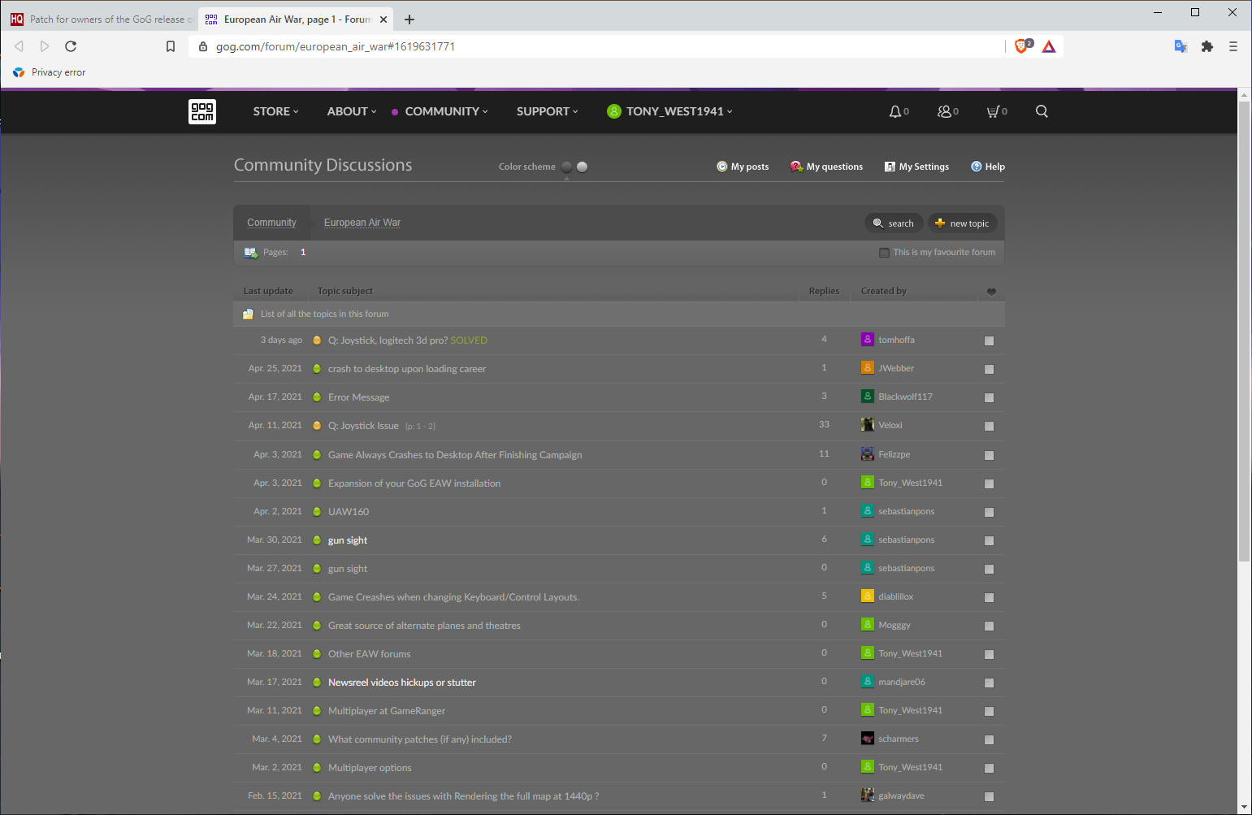
Task: Tick checkbox for Error Message topic
Action: pyautogui.click(x=989, y=398)
